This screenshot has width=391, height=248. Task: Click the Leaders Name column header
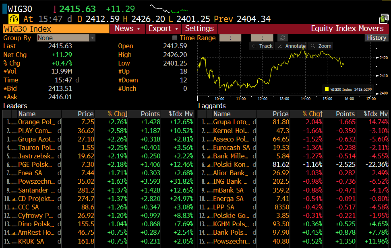[39, 114]
